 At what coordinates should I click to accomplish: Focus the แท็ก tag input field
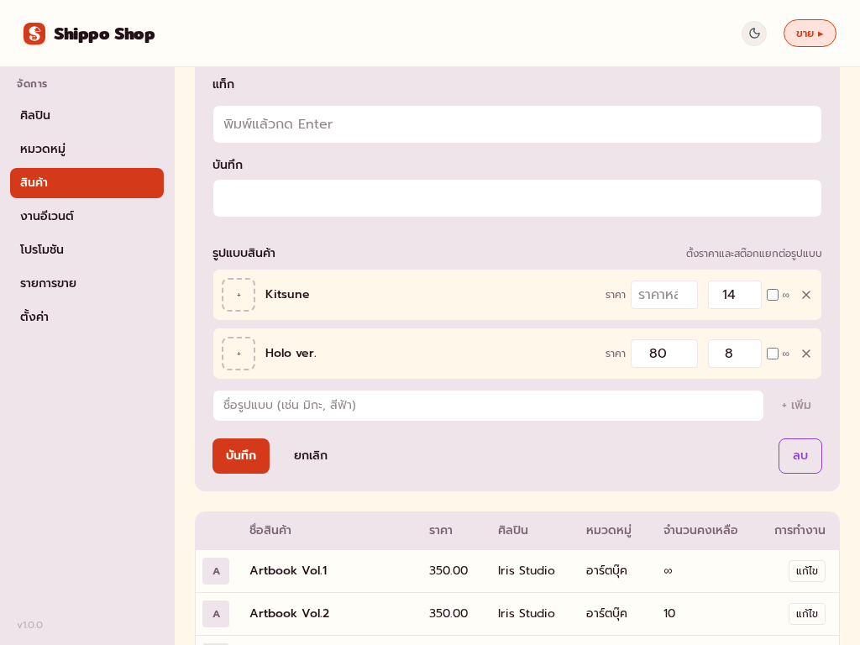517,124
